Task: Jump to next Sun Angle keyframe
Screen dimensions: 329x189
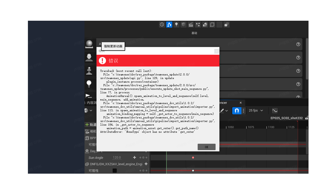Action: tap(146, 158)
